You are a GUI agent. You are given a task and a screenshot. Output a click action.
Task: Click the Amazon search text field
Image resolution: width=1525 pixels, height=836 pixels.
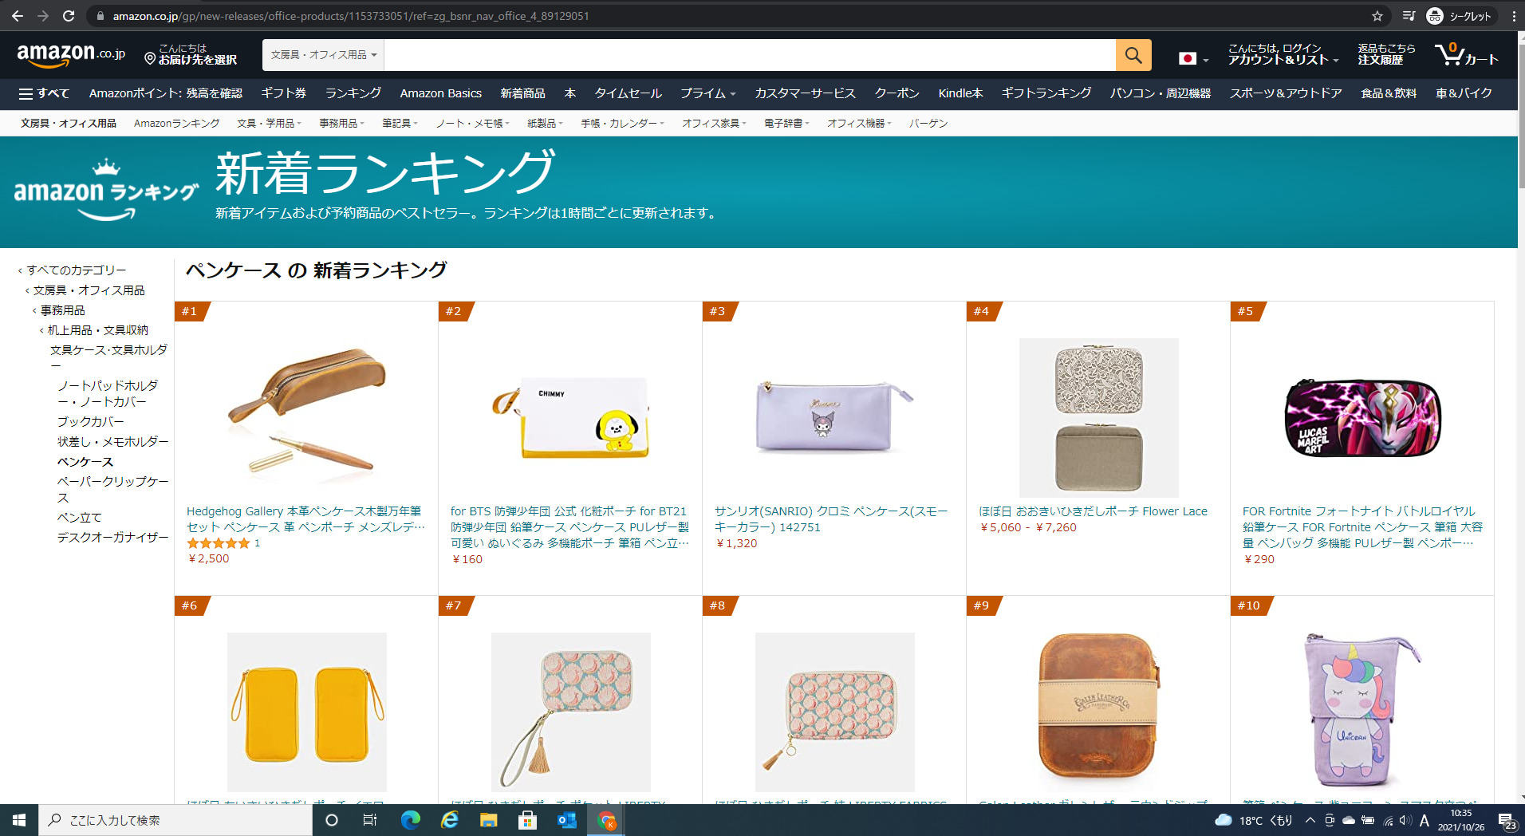[x=750, y=55]
